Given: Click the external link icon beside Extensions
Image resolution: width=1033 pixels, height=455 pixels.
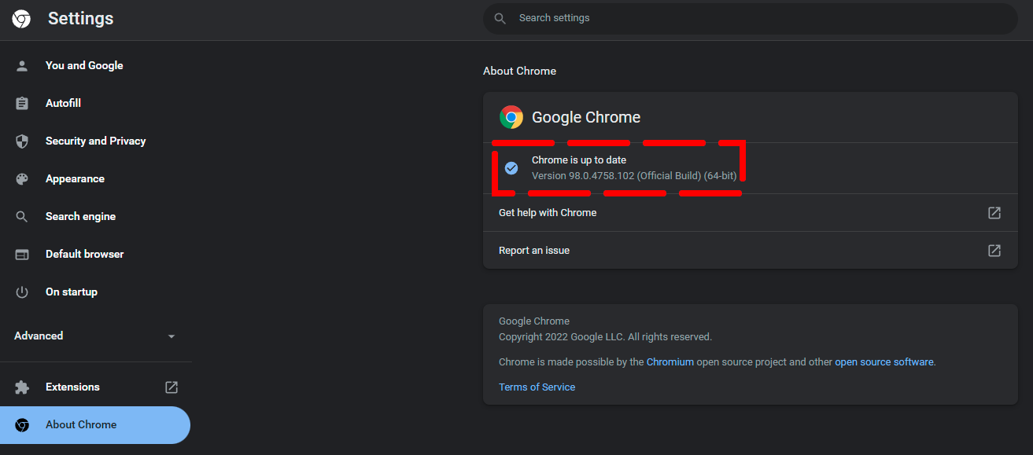Looking at the screenshot, I should coord(172,387).
